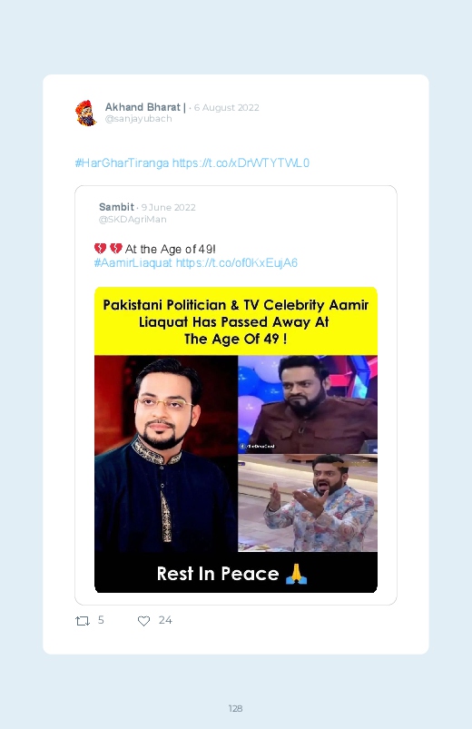Click the @SKDAgriMan handle
This screenshot has height=729, width=472.
click(133, 220)
